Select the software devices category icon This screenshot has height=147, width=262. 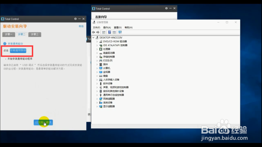(x=101, y=83)
